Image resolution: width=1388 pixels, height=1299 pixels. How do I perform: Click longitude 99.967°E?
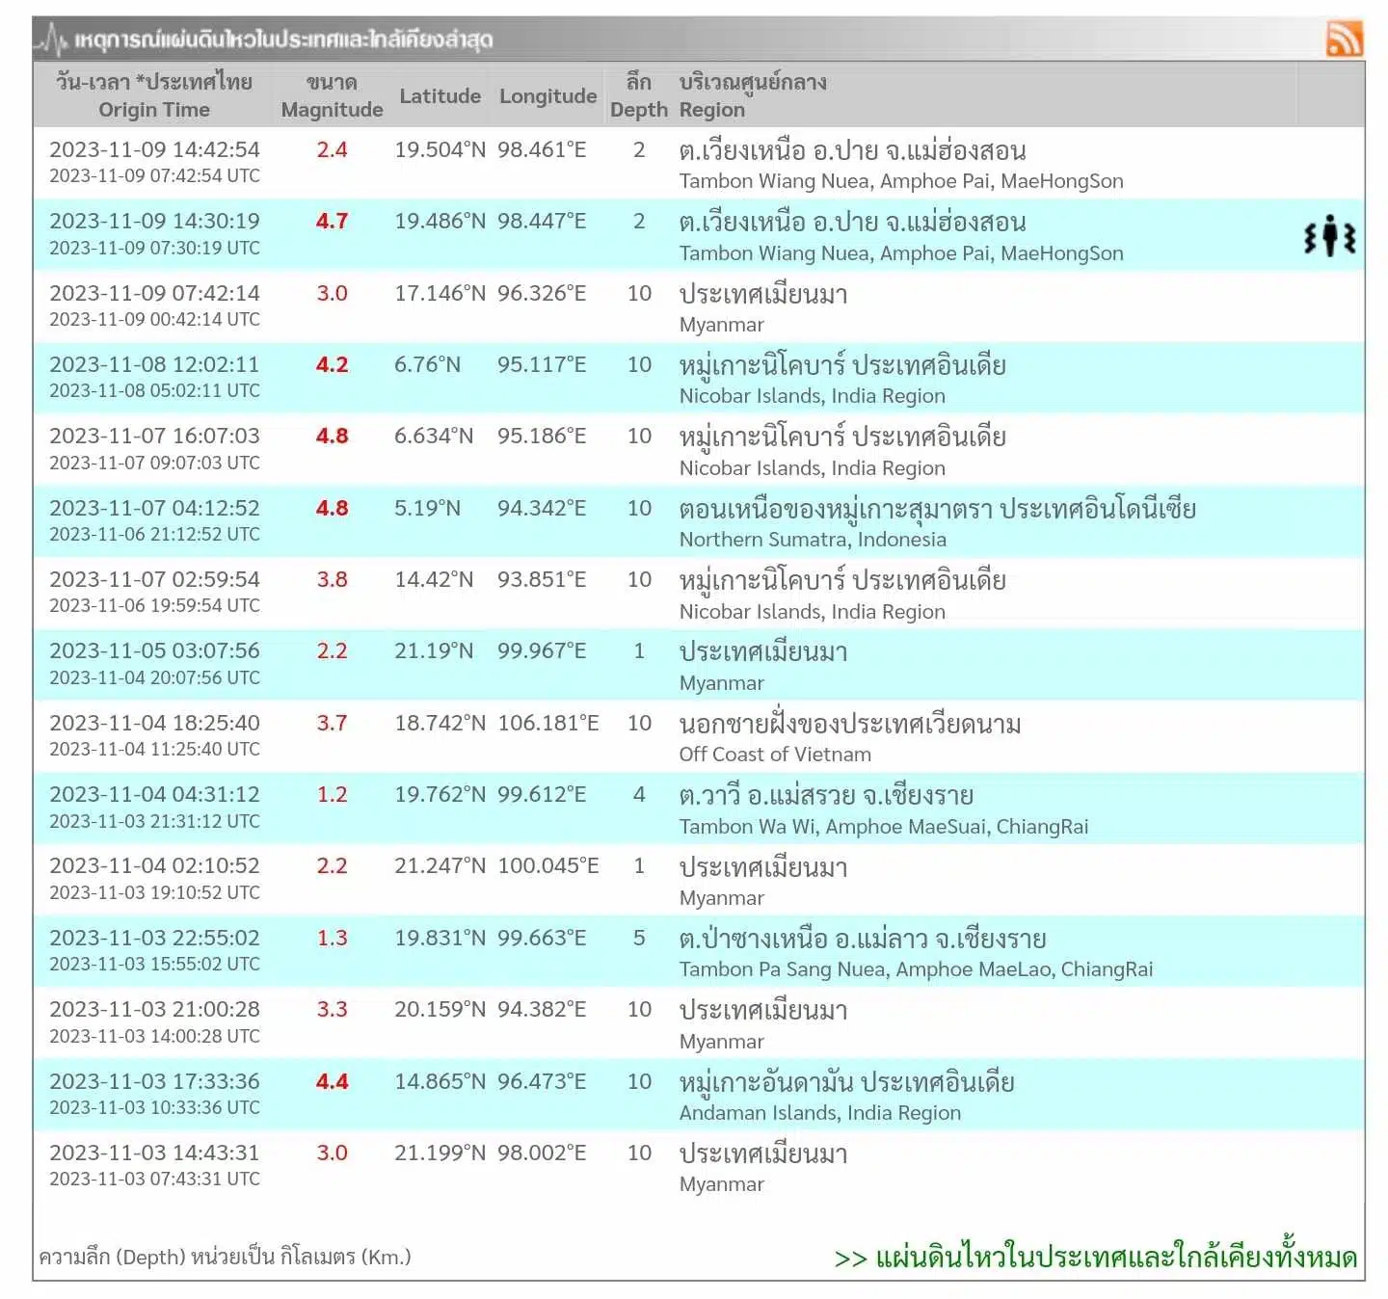pos(542,650)
